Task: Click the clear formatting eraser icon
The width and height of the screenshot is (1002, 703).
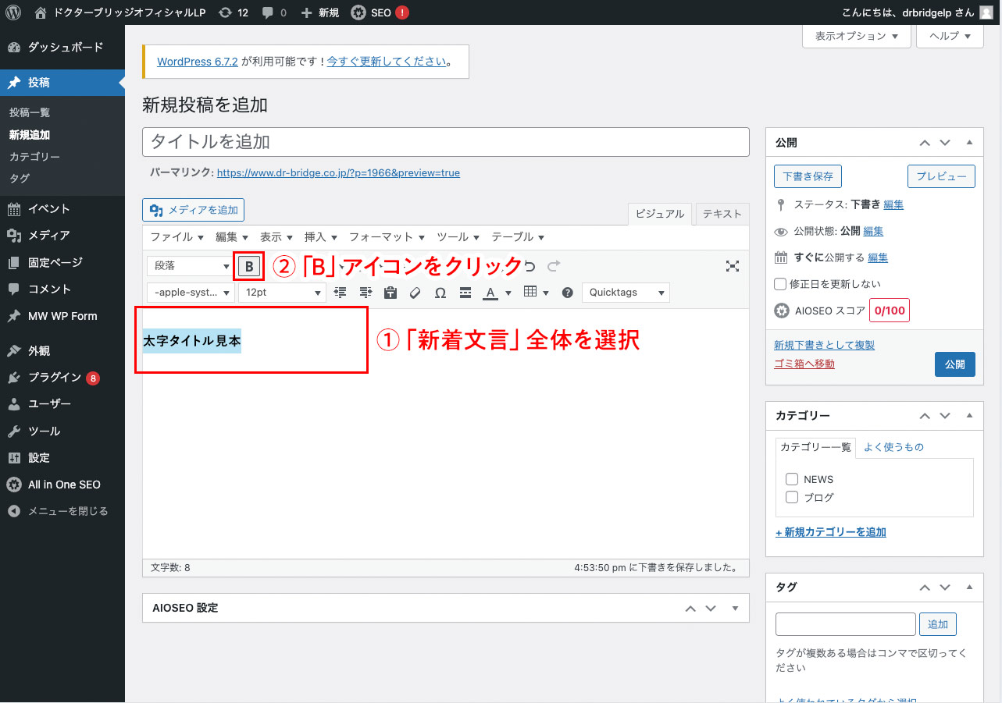Action: 415,293
